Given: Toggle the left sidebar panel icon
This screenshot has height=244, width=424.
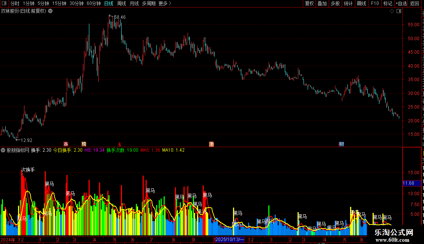Looking at the screenshot, I should coord(4,3).
